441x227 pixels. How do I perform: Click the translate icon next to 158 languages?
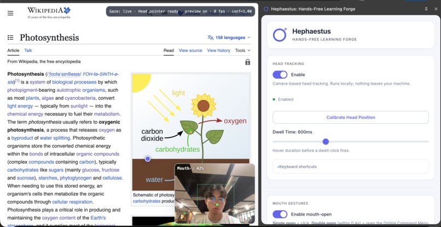click(210, 38)
